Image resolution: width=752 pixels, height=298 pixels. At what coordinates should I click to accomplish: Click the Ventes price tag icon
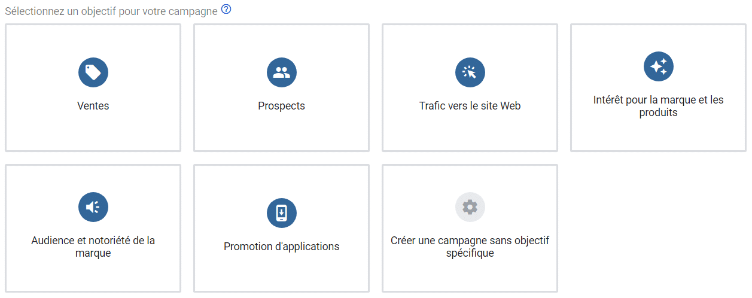[x=93, y=72]
